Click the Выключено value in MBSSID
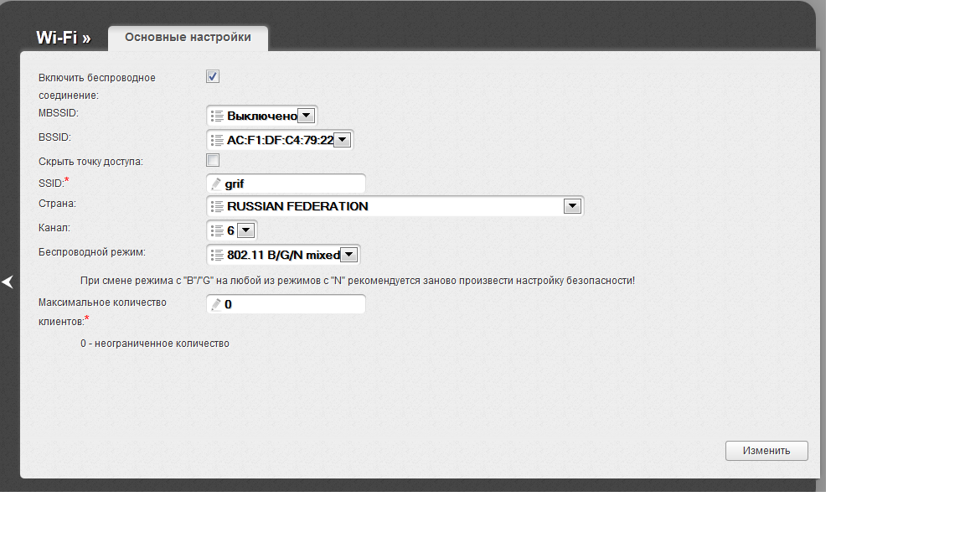The height and width of the screenshot is (543, 965). coord(262,116)
